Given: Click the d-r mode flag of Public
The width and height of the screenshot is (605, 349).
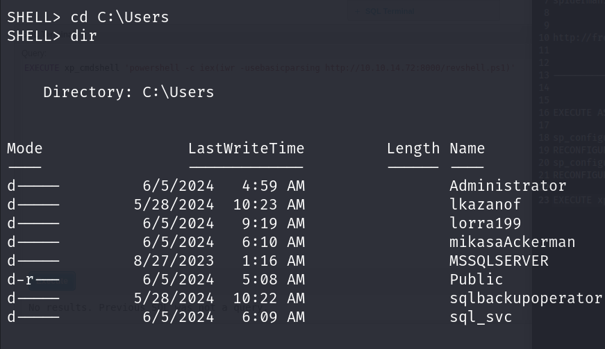Looking at the screenshot, I should (21, 280).
